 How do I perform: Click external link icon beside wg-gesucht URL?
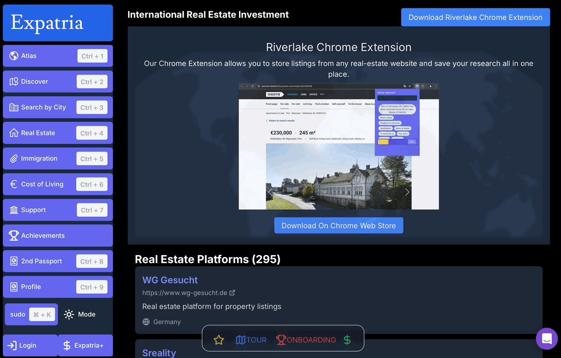(x=232, y=293)
